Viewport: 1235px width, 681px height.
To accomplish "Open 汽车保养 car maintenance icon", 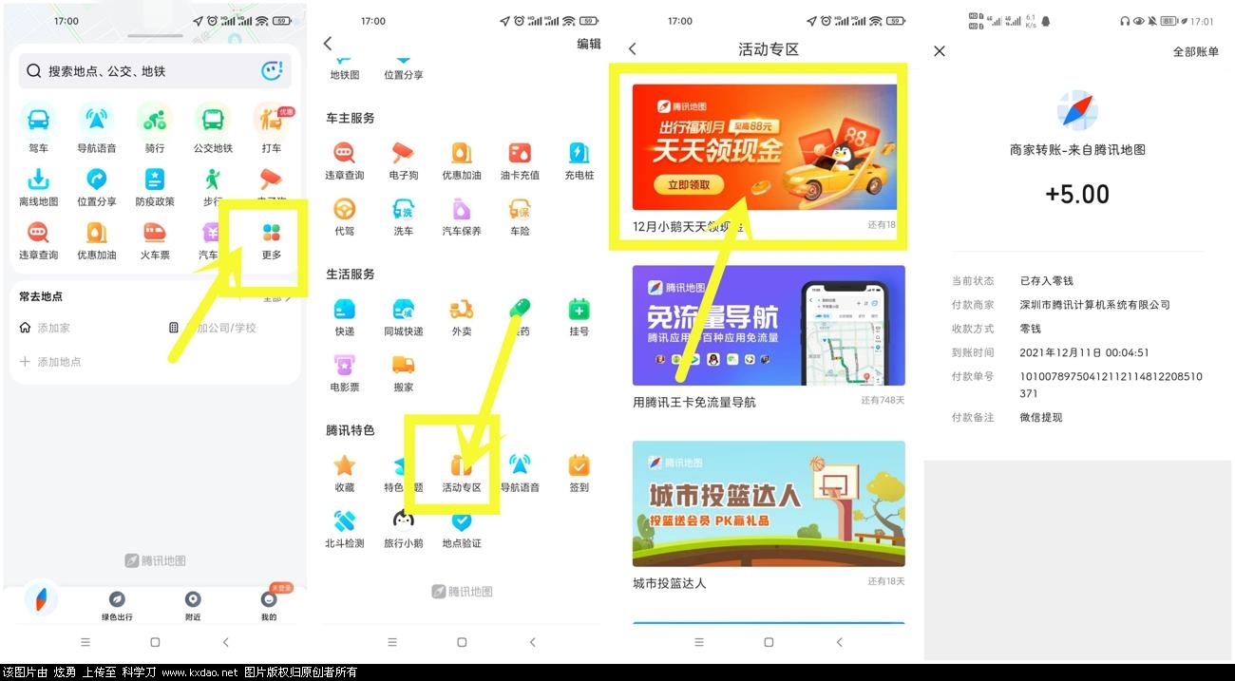I will pos(462,209).
